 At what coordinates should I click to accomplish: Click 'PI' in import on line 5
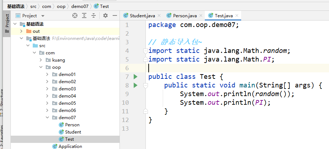coord(267,60)
